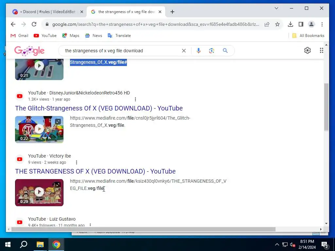Open taskbar search magnifier
335x251 pixels.
click(24, 244)
